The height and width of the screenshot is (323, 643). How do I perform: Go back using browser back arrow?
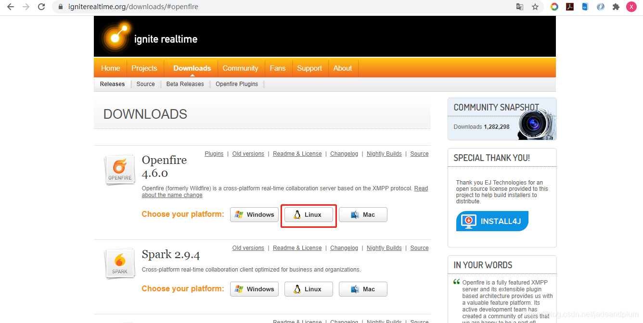point(10,7)
